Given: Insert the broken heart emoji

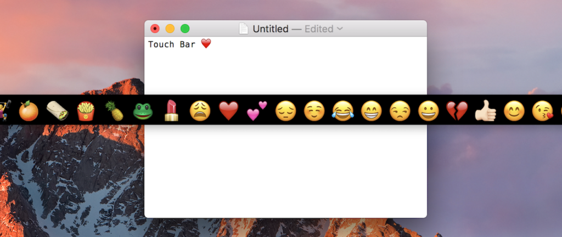Looking at the screenshot, I should pyautogui.click(x=457, y=111).
